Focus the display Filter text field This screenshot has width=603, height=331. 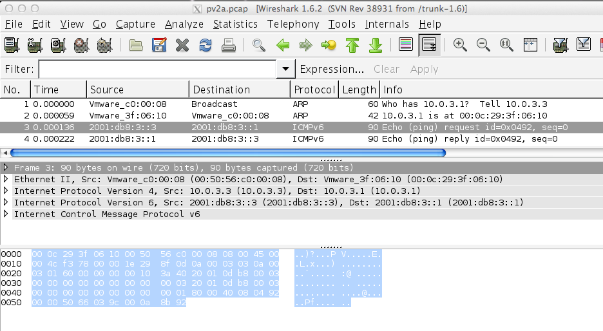pos(158,69)
